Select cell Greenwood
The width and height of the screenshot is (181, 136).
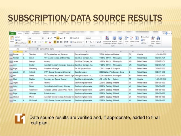click(x=37, y=90)
